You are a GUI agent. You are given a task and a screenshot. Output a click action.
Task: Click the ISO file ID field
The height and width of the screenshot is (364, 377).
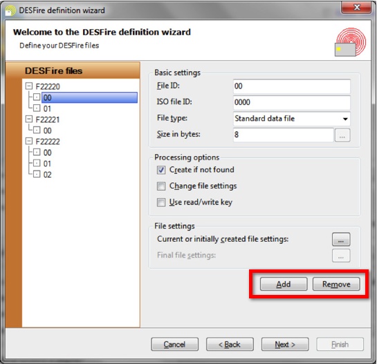click(292, 102)
